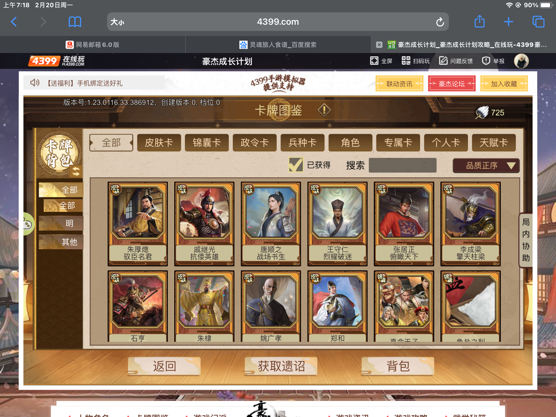556x417 pixels.
Task: Toggle the 已获得 checkbox
Action: tap(296, 165)
